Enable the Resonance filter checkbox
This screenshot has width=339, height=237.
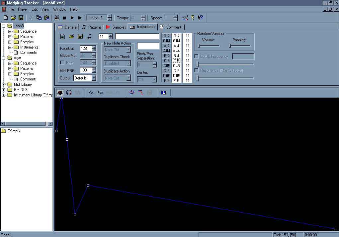coord(197,70)
